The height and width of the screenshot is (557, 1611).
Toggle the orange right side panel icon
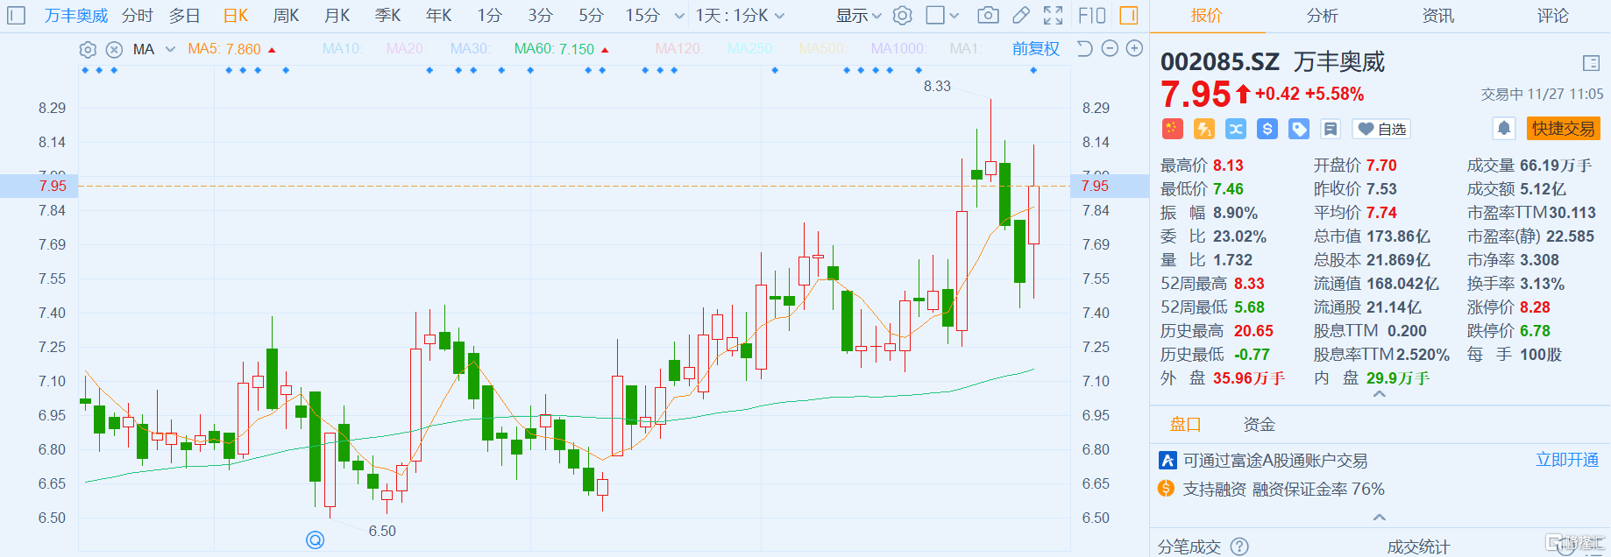pyautogui.click(x=1129, y=16)
